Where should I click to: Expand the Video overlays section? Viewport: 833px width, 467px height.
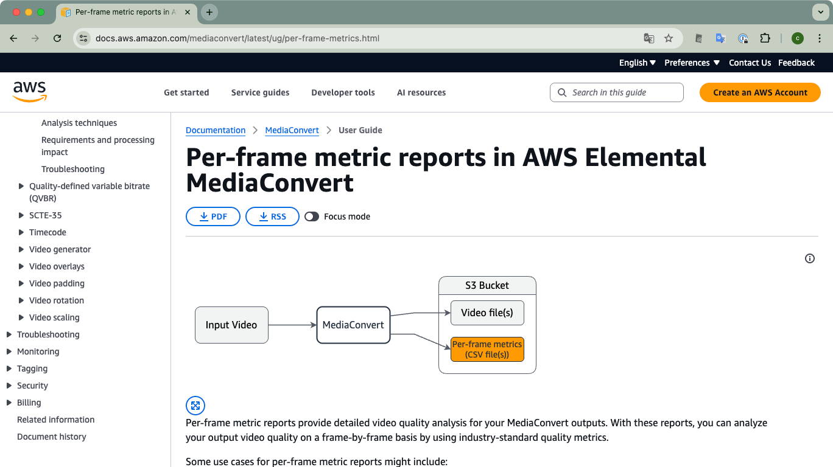(x=22, y=266)
